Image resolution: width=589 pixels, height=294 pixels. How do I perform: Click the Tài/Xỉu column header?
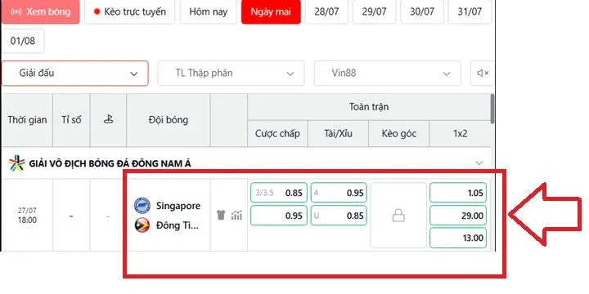(x=338, y=133)
